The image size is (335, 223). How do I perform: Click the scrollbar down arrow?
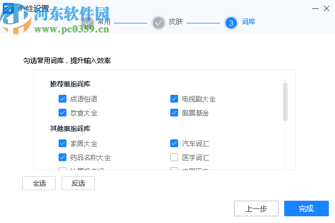coord(285,168)
